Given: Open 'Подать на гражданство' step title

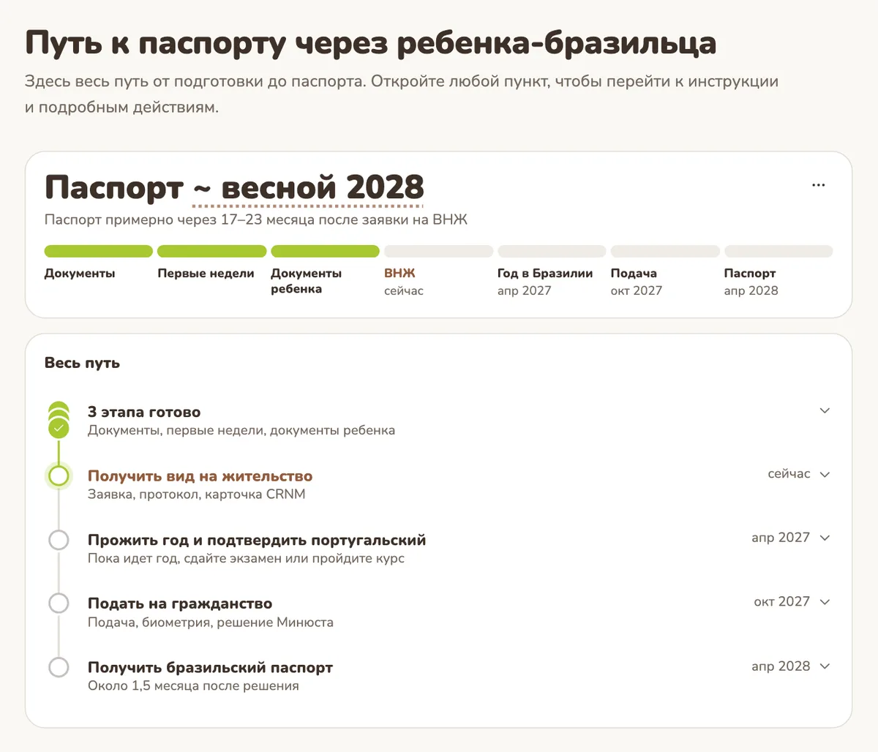Looking at the screenshot, I should coord(180,604).
